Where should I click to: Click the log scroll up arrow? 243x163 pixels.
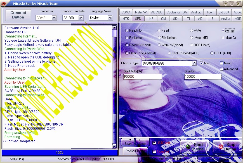coord(114,28)
